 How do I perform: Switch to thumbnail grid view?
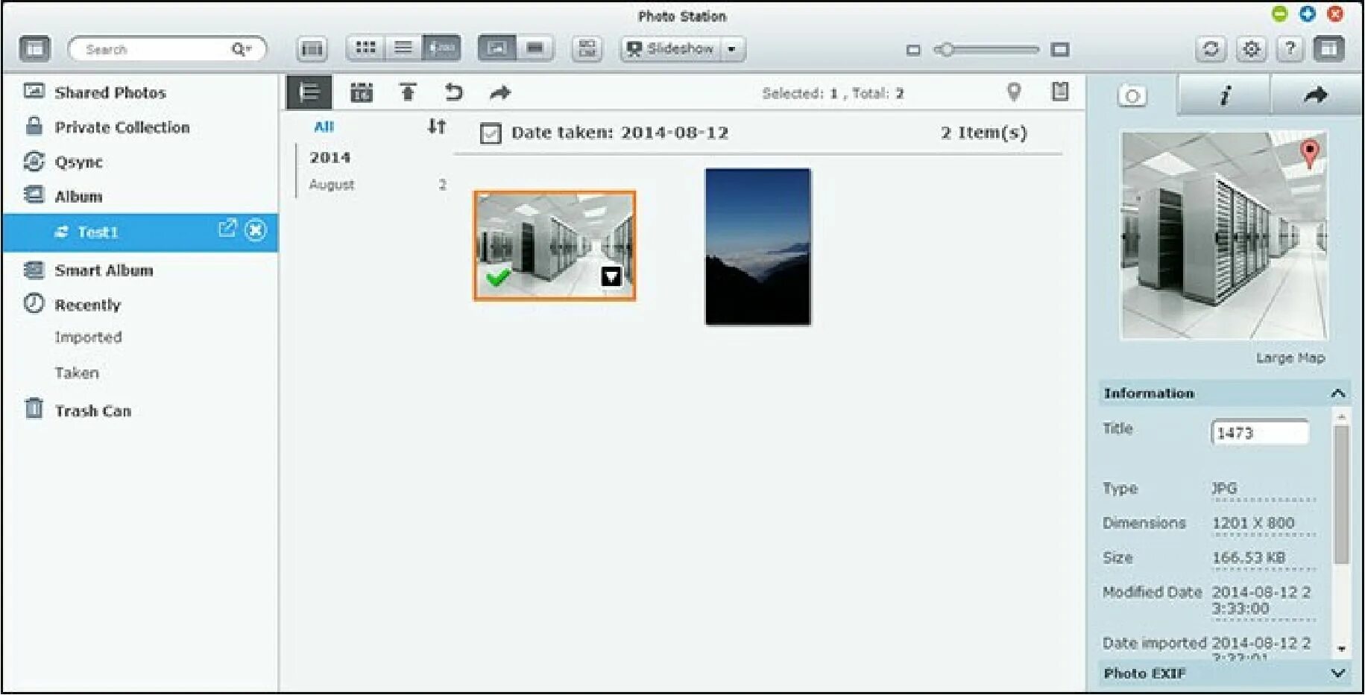(x=365, y=48)
